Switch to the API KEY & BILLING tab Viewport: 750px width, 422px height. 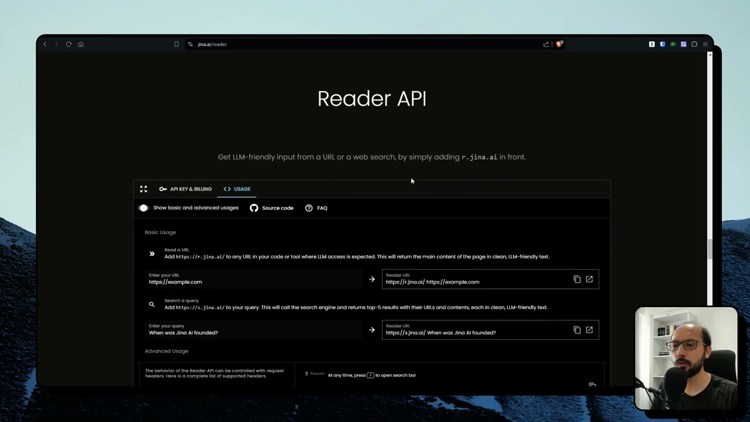[x=185, y=189]
